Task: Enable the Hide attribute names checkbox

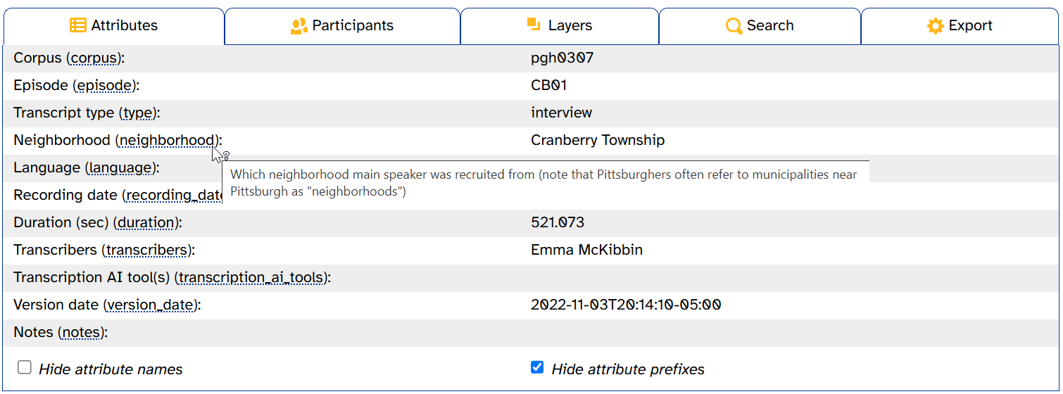Action: [x=25, y=367]
